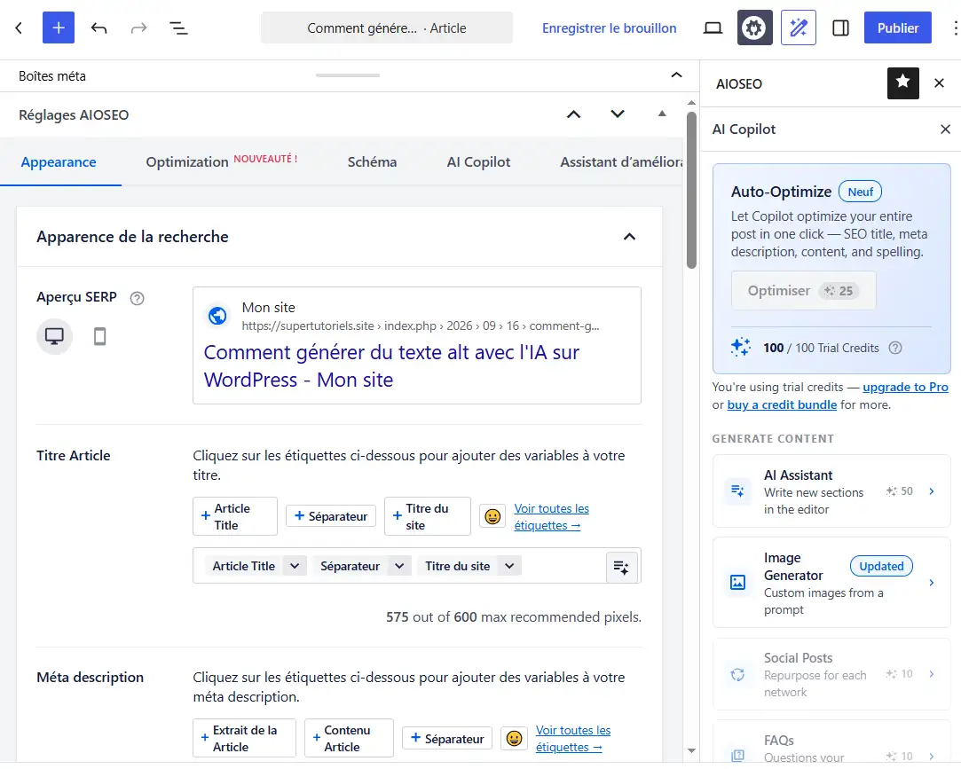Viewport: 961px width, 769px height.
Task: Open Image Generator chevron arrow
Action: point(932,583)
